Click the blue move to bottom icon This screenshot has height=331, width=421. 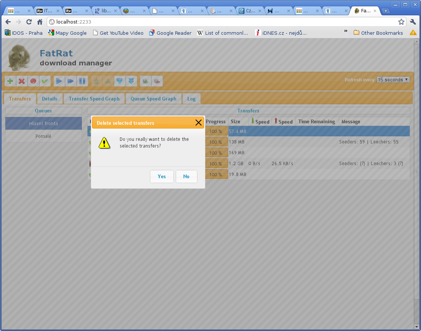[x=131, y=81]
